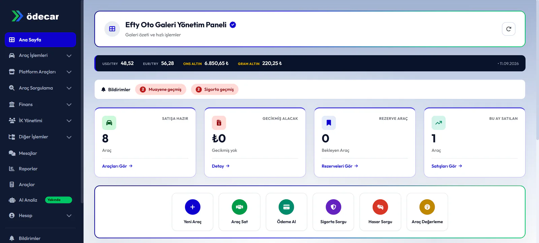Viewport: 539px width, 243px height.
Task: Click the green car icon on Satışa Hazır card
Action: click(x=109, y=123)
